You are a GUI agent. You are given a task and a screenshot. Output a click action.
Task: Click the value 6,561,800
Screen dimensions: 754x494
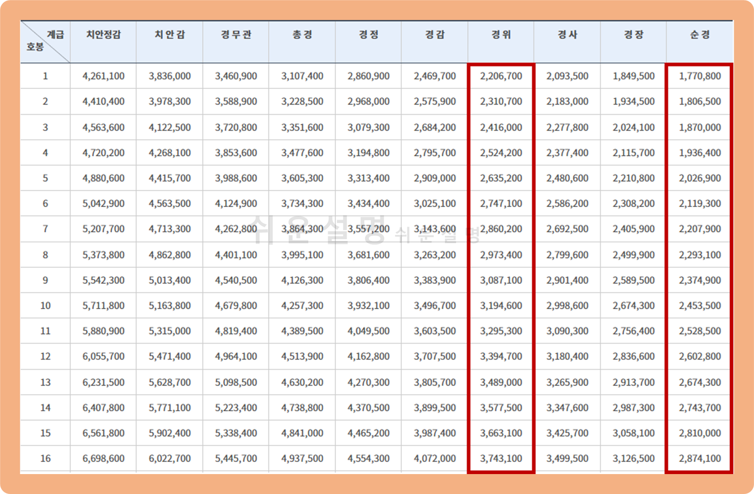point(103,433)
